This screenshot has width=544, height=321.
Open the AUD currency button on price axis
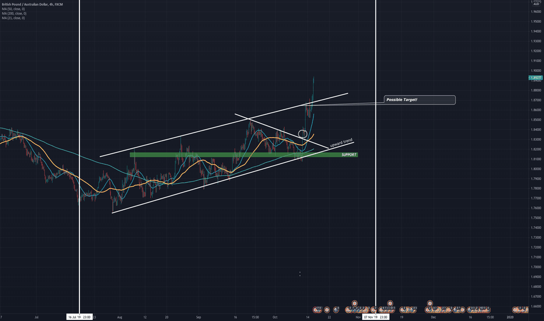536,4
